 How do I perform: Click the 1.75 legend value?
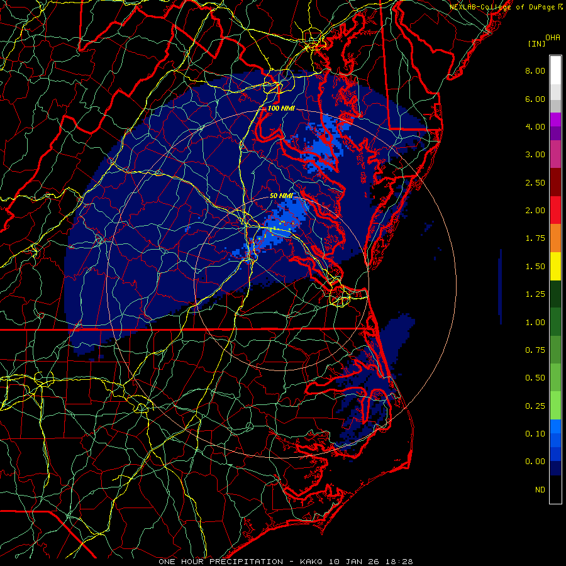[x=535, y=238]
